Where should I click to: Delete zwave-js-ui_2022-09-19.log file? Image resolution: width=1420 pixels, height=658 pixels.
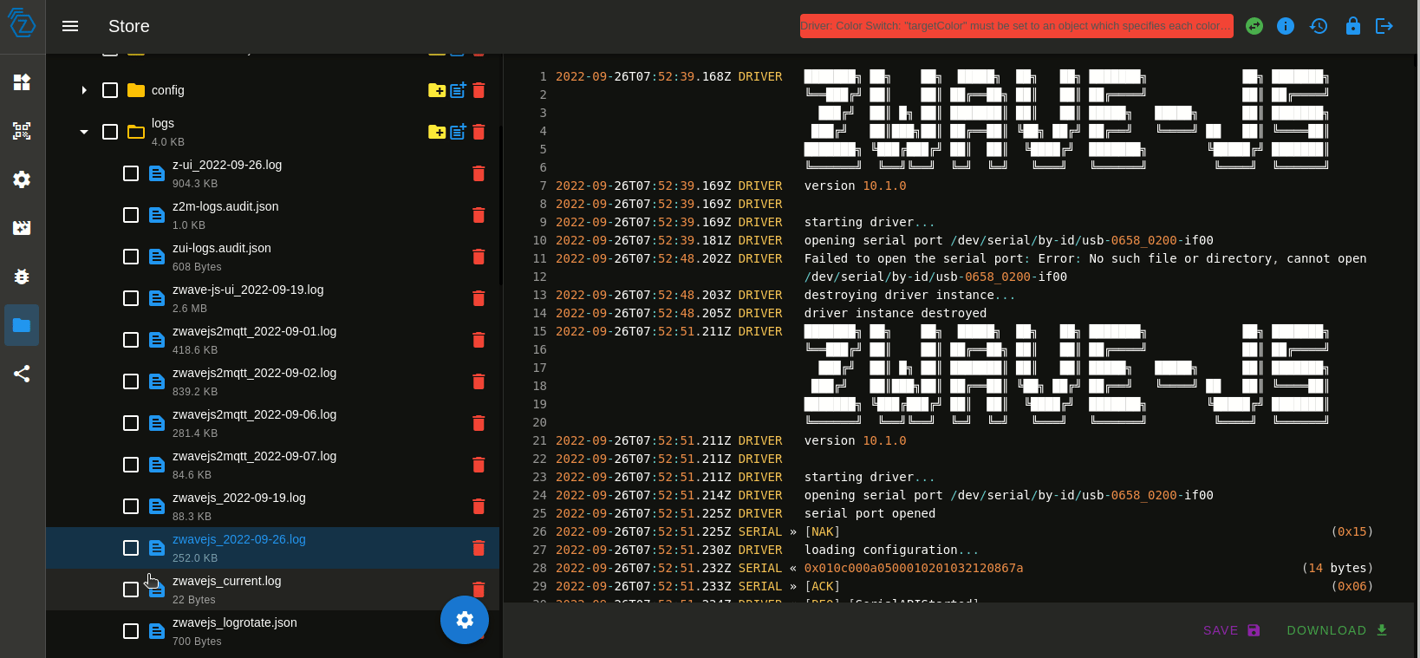pyautogui.click(x=479, y=298)
